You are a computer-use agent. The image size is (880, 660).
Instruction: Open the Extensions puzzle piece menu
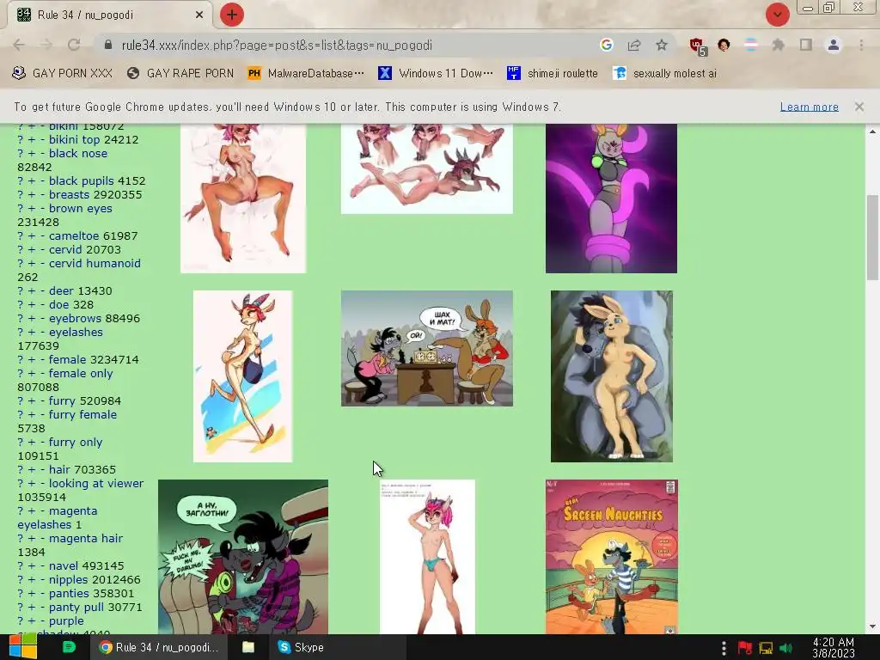pyautogui.click(x=778, y=45)
